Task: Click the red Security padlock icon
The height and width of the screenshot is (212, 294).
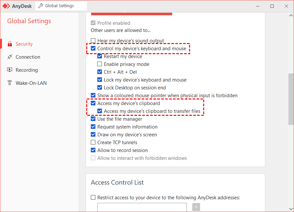Action: [9, 44]
